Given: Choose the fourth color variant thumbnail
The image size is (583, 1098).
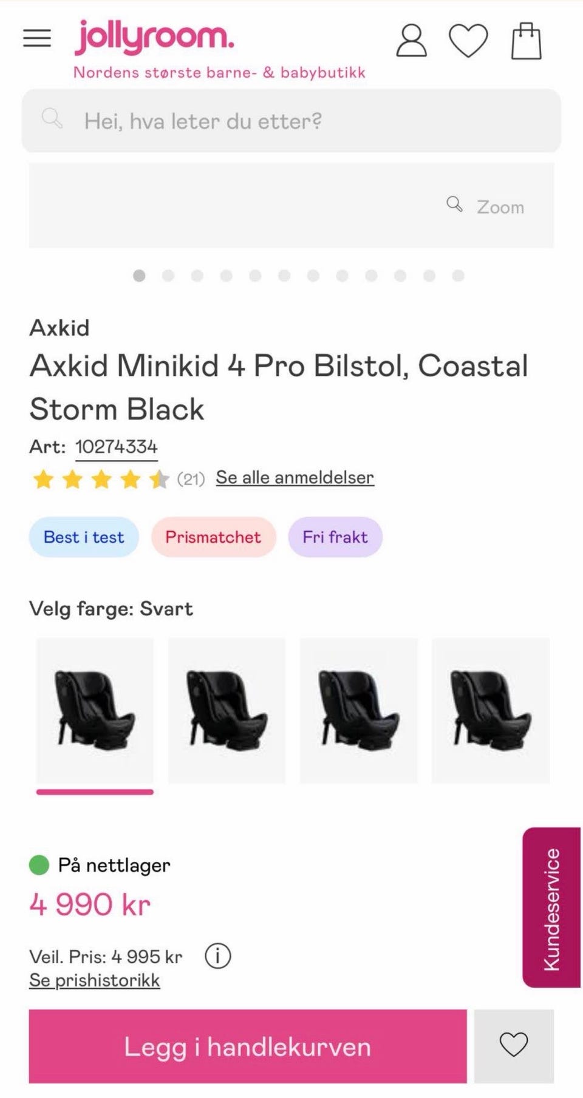Looking at the screenshot, I should click(491, 710).
